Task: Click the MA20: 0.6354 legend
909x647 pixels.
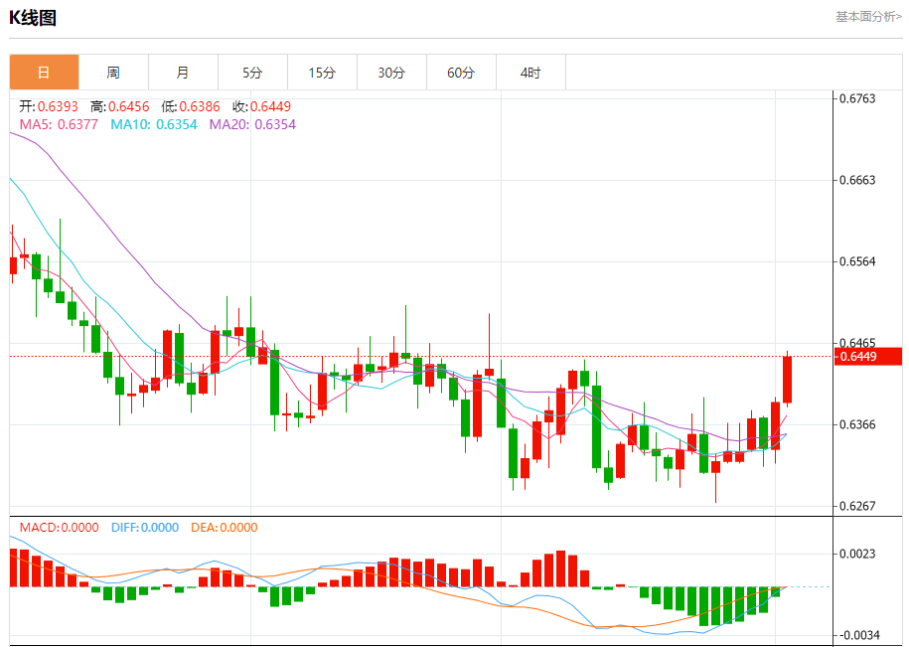Action: click(252, 124)
